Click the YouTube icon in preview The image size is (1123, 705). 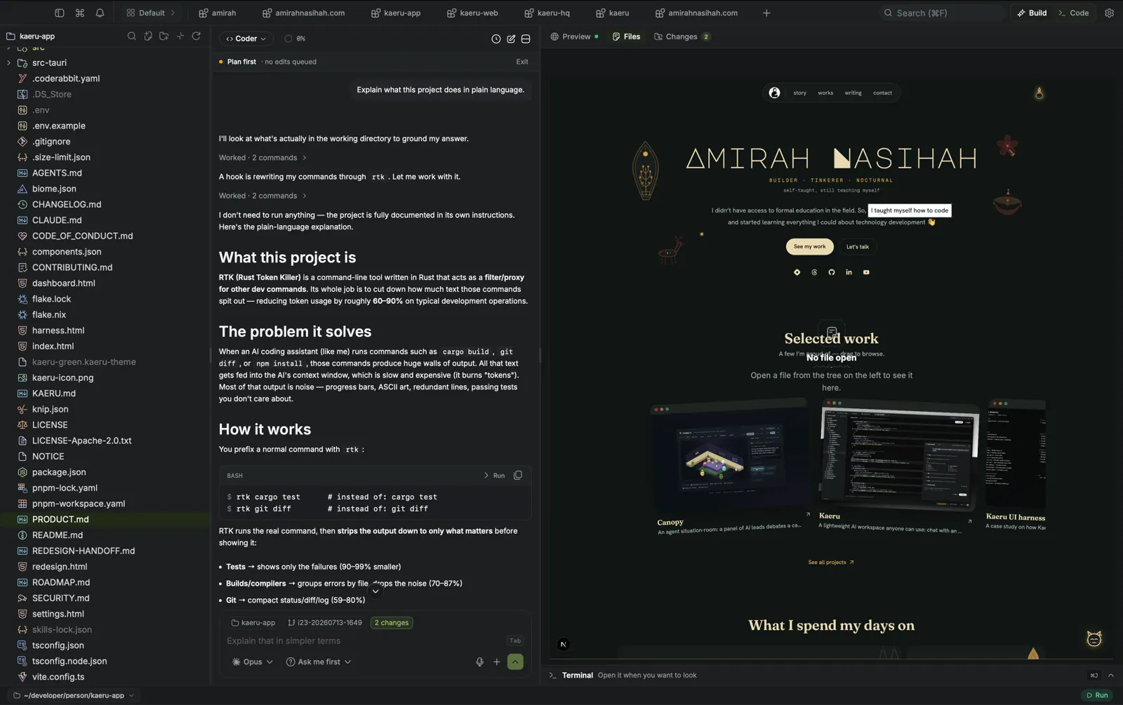[866, 272]
